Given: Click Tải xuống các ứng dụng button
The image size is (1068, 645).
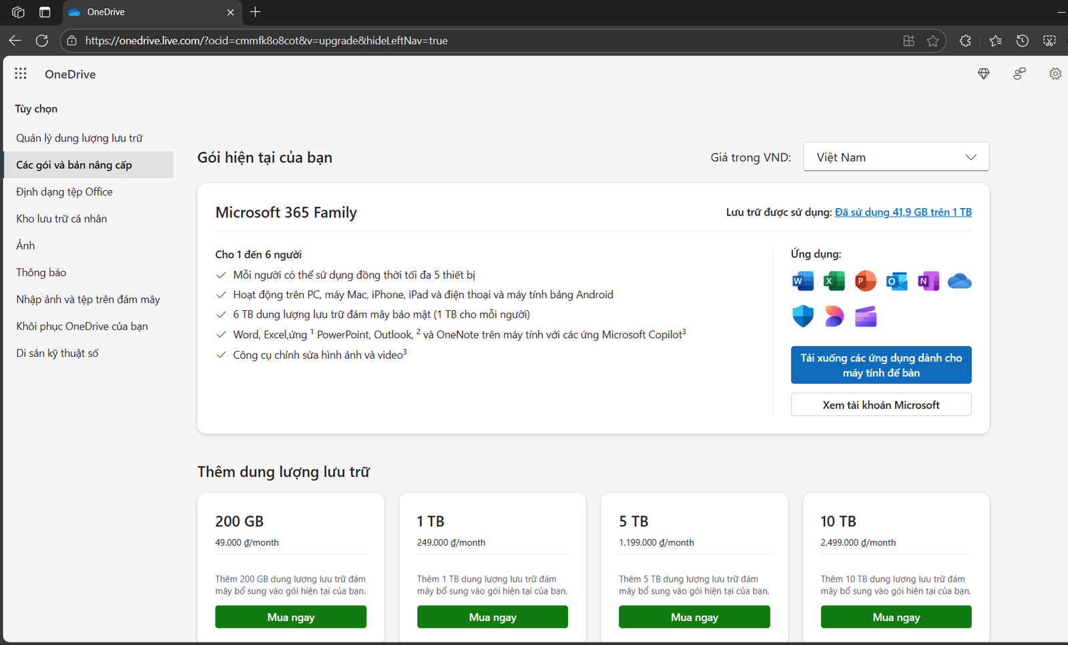Looking at the screenshot, I should (x=881, y=365).
